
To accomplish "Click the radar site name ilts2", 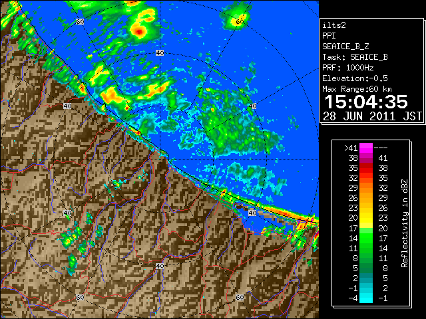I will click(x=334, y=25).
